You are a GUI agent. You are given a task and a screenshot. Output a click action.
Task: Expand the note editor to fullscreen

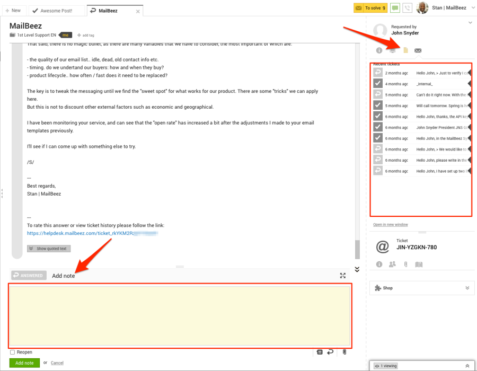pos(343,276)
